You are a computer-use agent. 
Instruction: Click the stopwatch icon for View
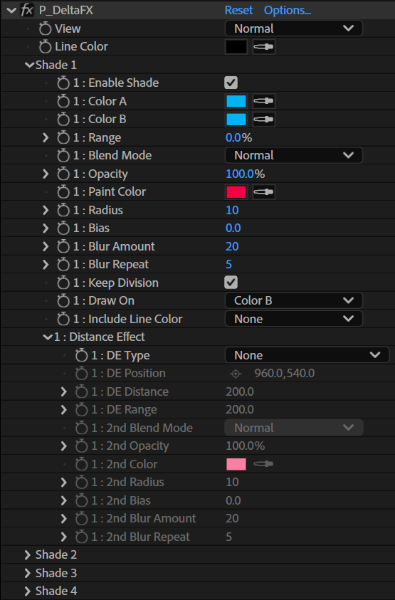(x=45, y=28)
